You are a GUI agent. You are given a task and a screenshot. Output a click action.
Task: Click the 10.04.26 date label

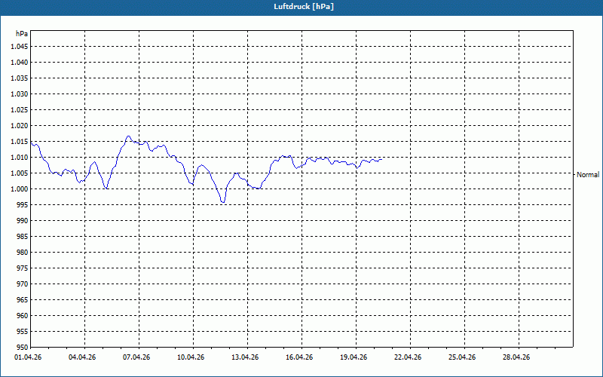pyautogui.click(x=191, y=357)
